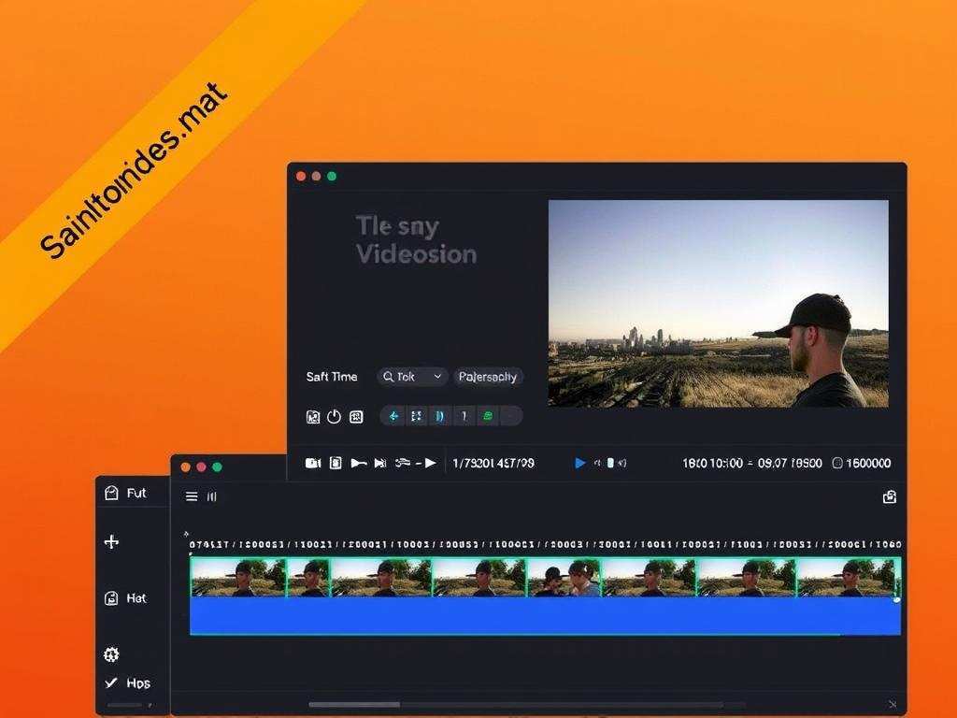Select the single-bar tool in pill toolbar
Viewport: 957px width, 718px height.
tap(464, 416)
